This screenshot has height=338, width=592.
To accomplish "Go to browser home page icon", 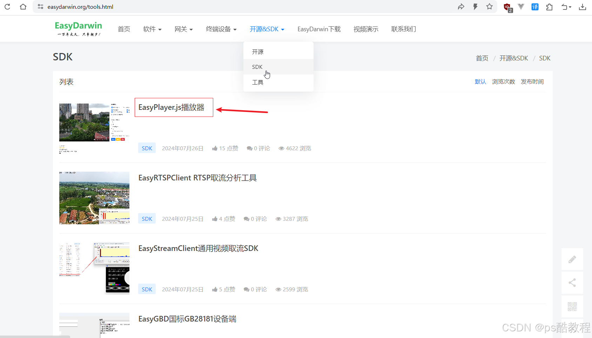I will pyautogui.click(x=23, y=7).
